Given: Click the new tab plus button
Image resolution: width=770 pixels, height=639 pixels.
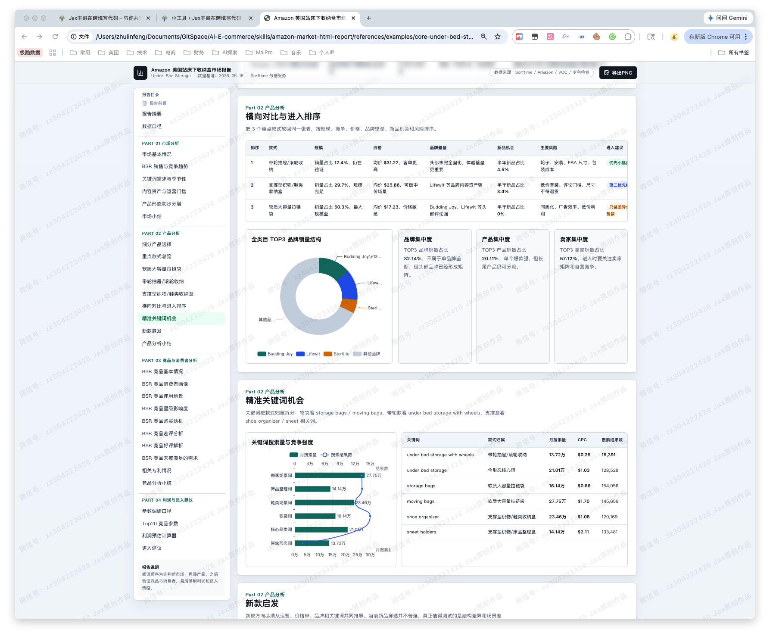Looking at the screenshot, I should point(369,18).
